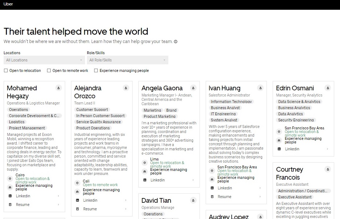This screenshot has height=219, width=340.
Task: Open the All Role/Skills dropdown
Action: 127,60
